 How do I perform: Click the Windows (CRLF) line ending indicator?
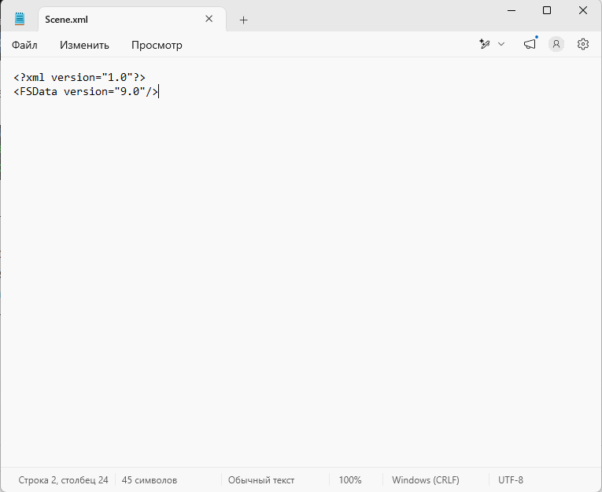pos(426,479)
